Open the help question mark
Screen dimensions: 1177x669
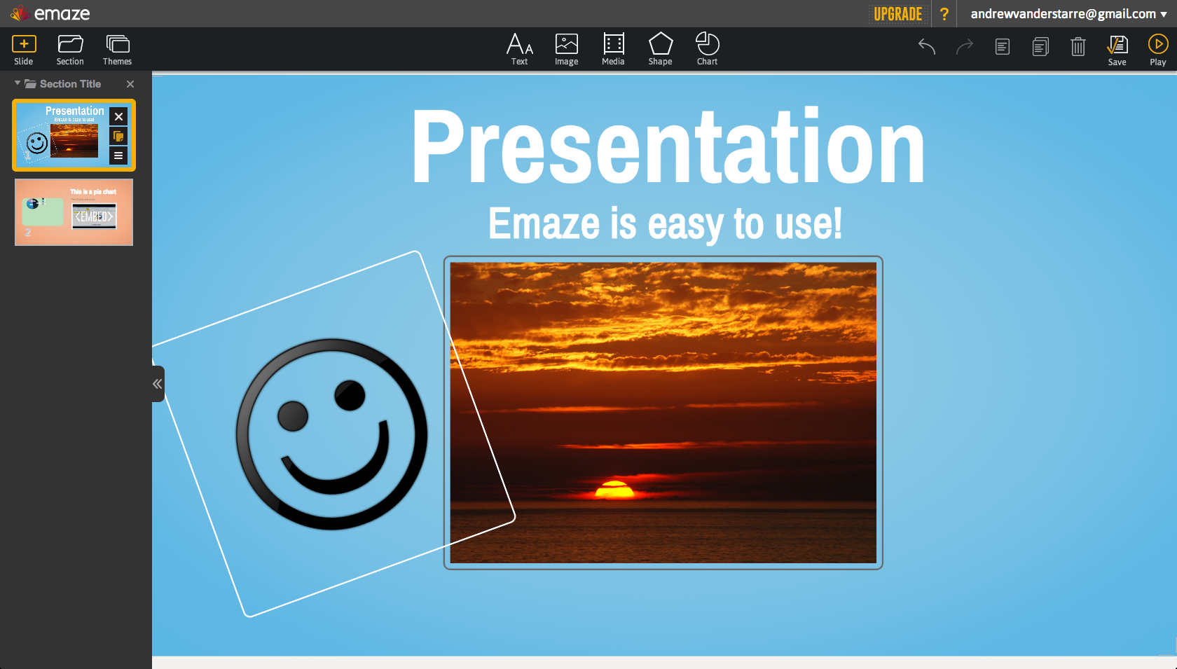944,14
